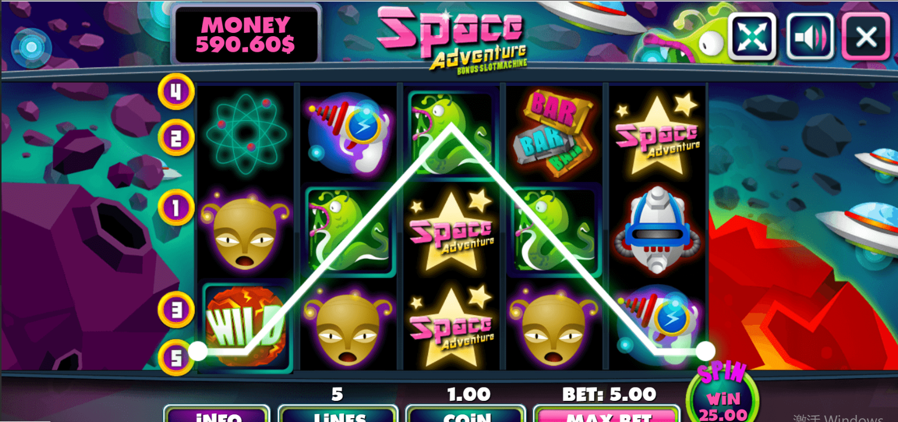Select payline number 5 marker
Viewport: 898px width, 422px height.
[x=176, y=358]
